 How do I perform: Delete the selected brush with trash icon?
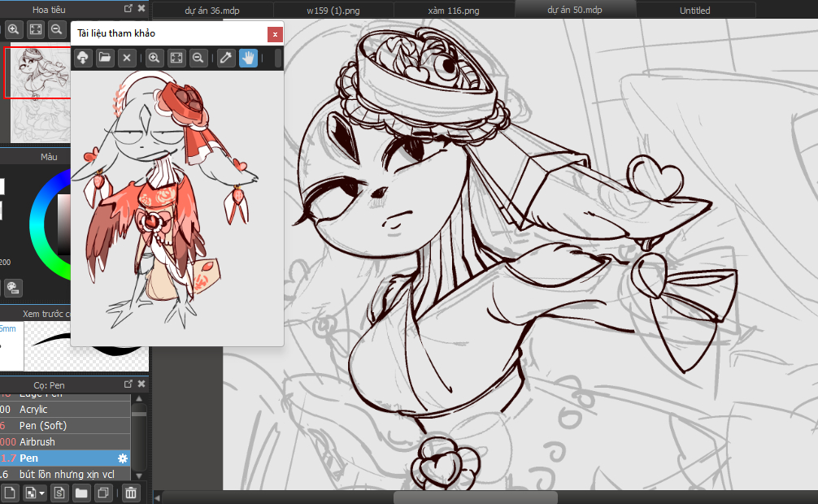(x=131, y=493)
